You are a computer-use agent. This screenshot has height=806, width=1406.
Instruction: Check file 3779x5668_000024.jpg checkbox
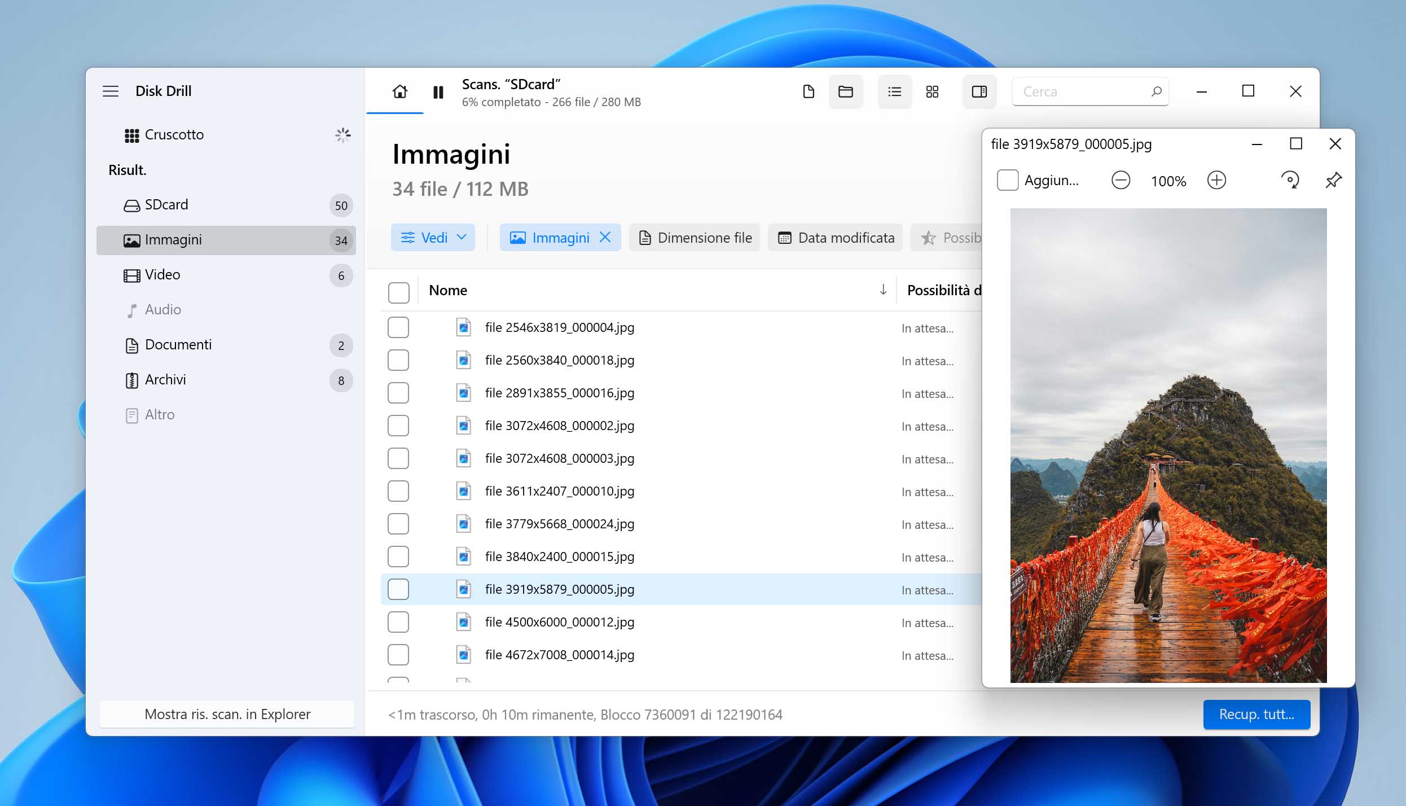click(398, 524)
